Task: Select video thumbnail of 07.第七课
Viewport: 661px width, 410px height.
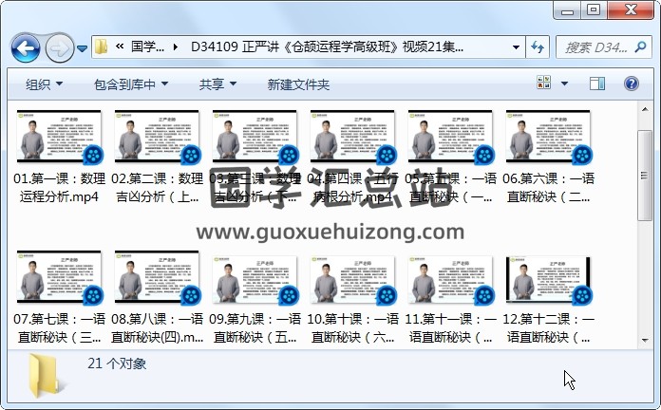Action: coord(59,277)
